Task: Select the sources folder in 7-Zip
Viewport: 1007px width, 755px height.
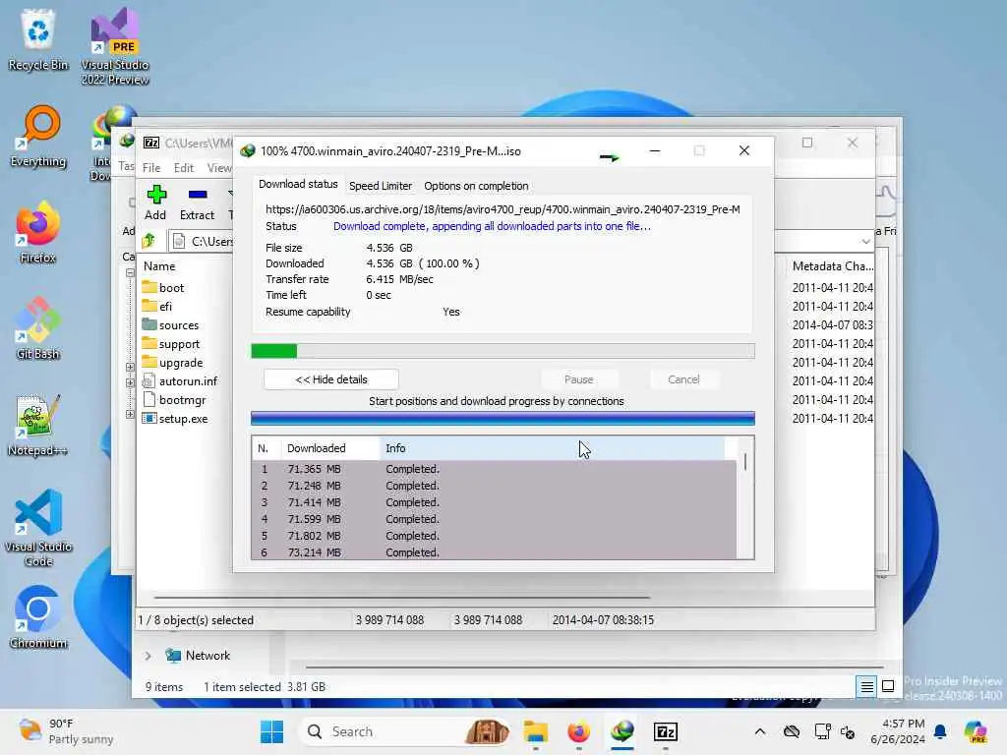Action: pyautogui.click(x=179, y=324)
